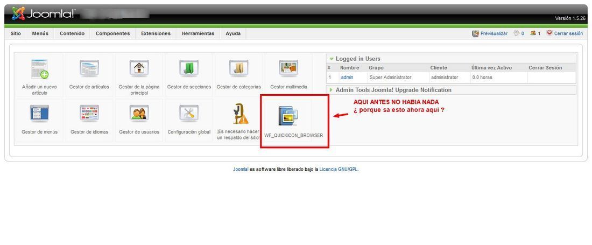Open the Sitio menu
Viewport: 592px width, 245px height.
point(16,33)
